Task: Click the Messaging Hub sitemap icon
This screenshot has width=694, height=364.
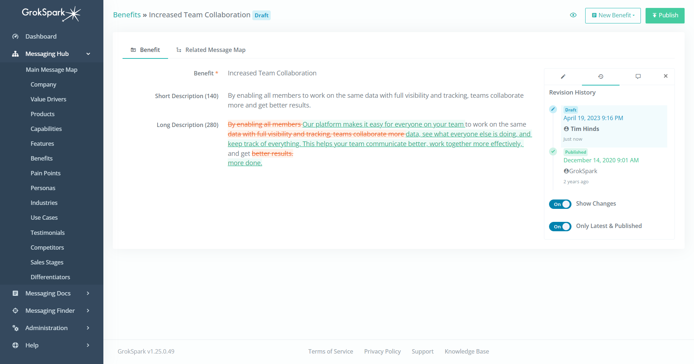Action: tap(16, 54)
